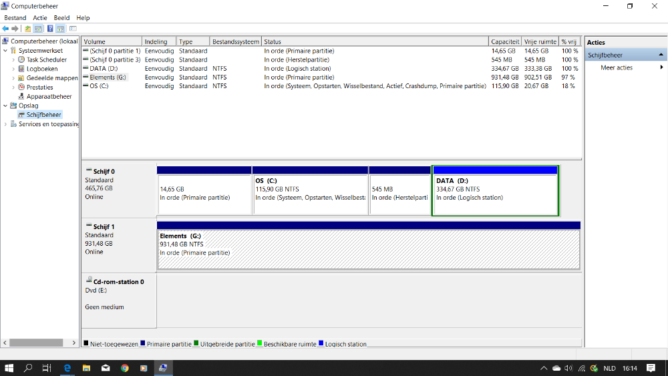The width and height of the screenshot is (668, 376).
Task: Toggle the console tree pane toolbar icon
Action: pos(38,29)
